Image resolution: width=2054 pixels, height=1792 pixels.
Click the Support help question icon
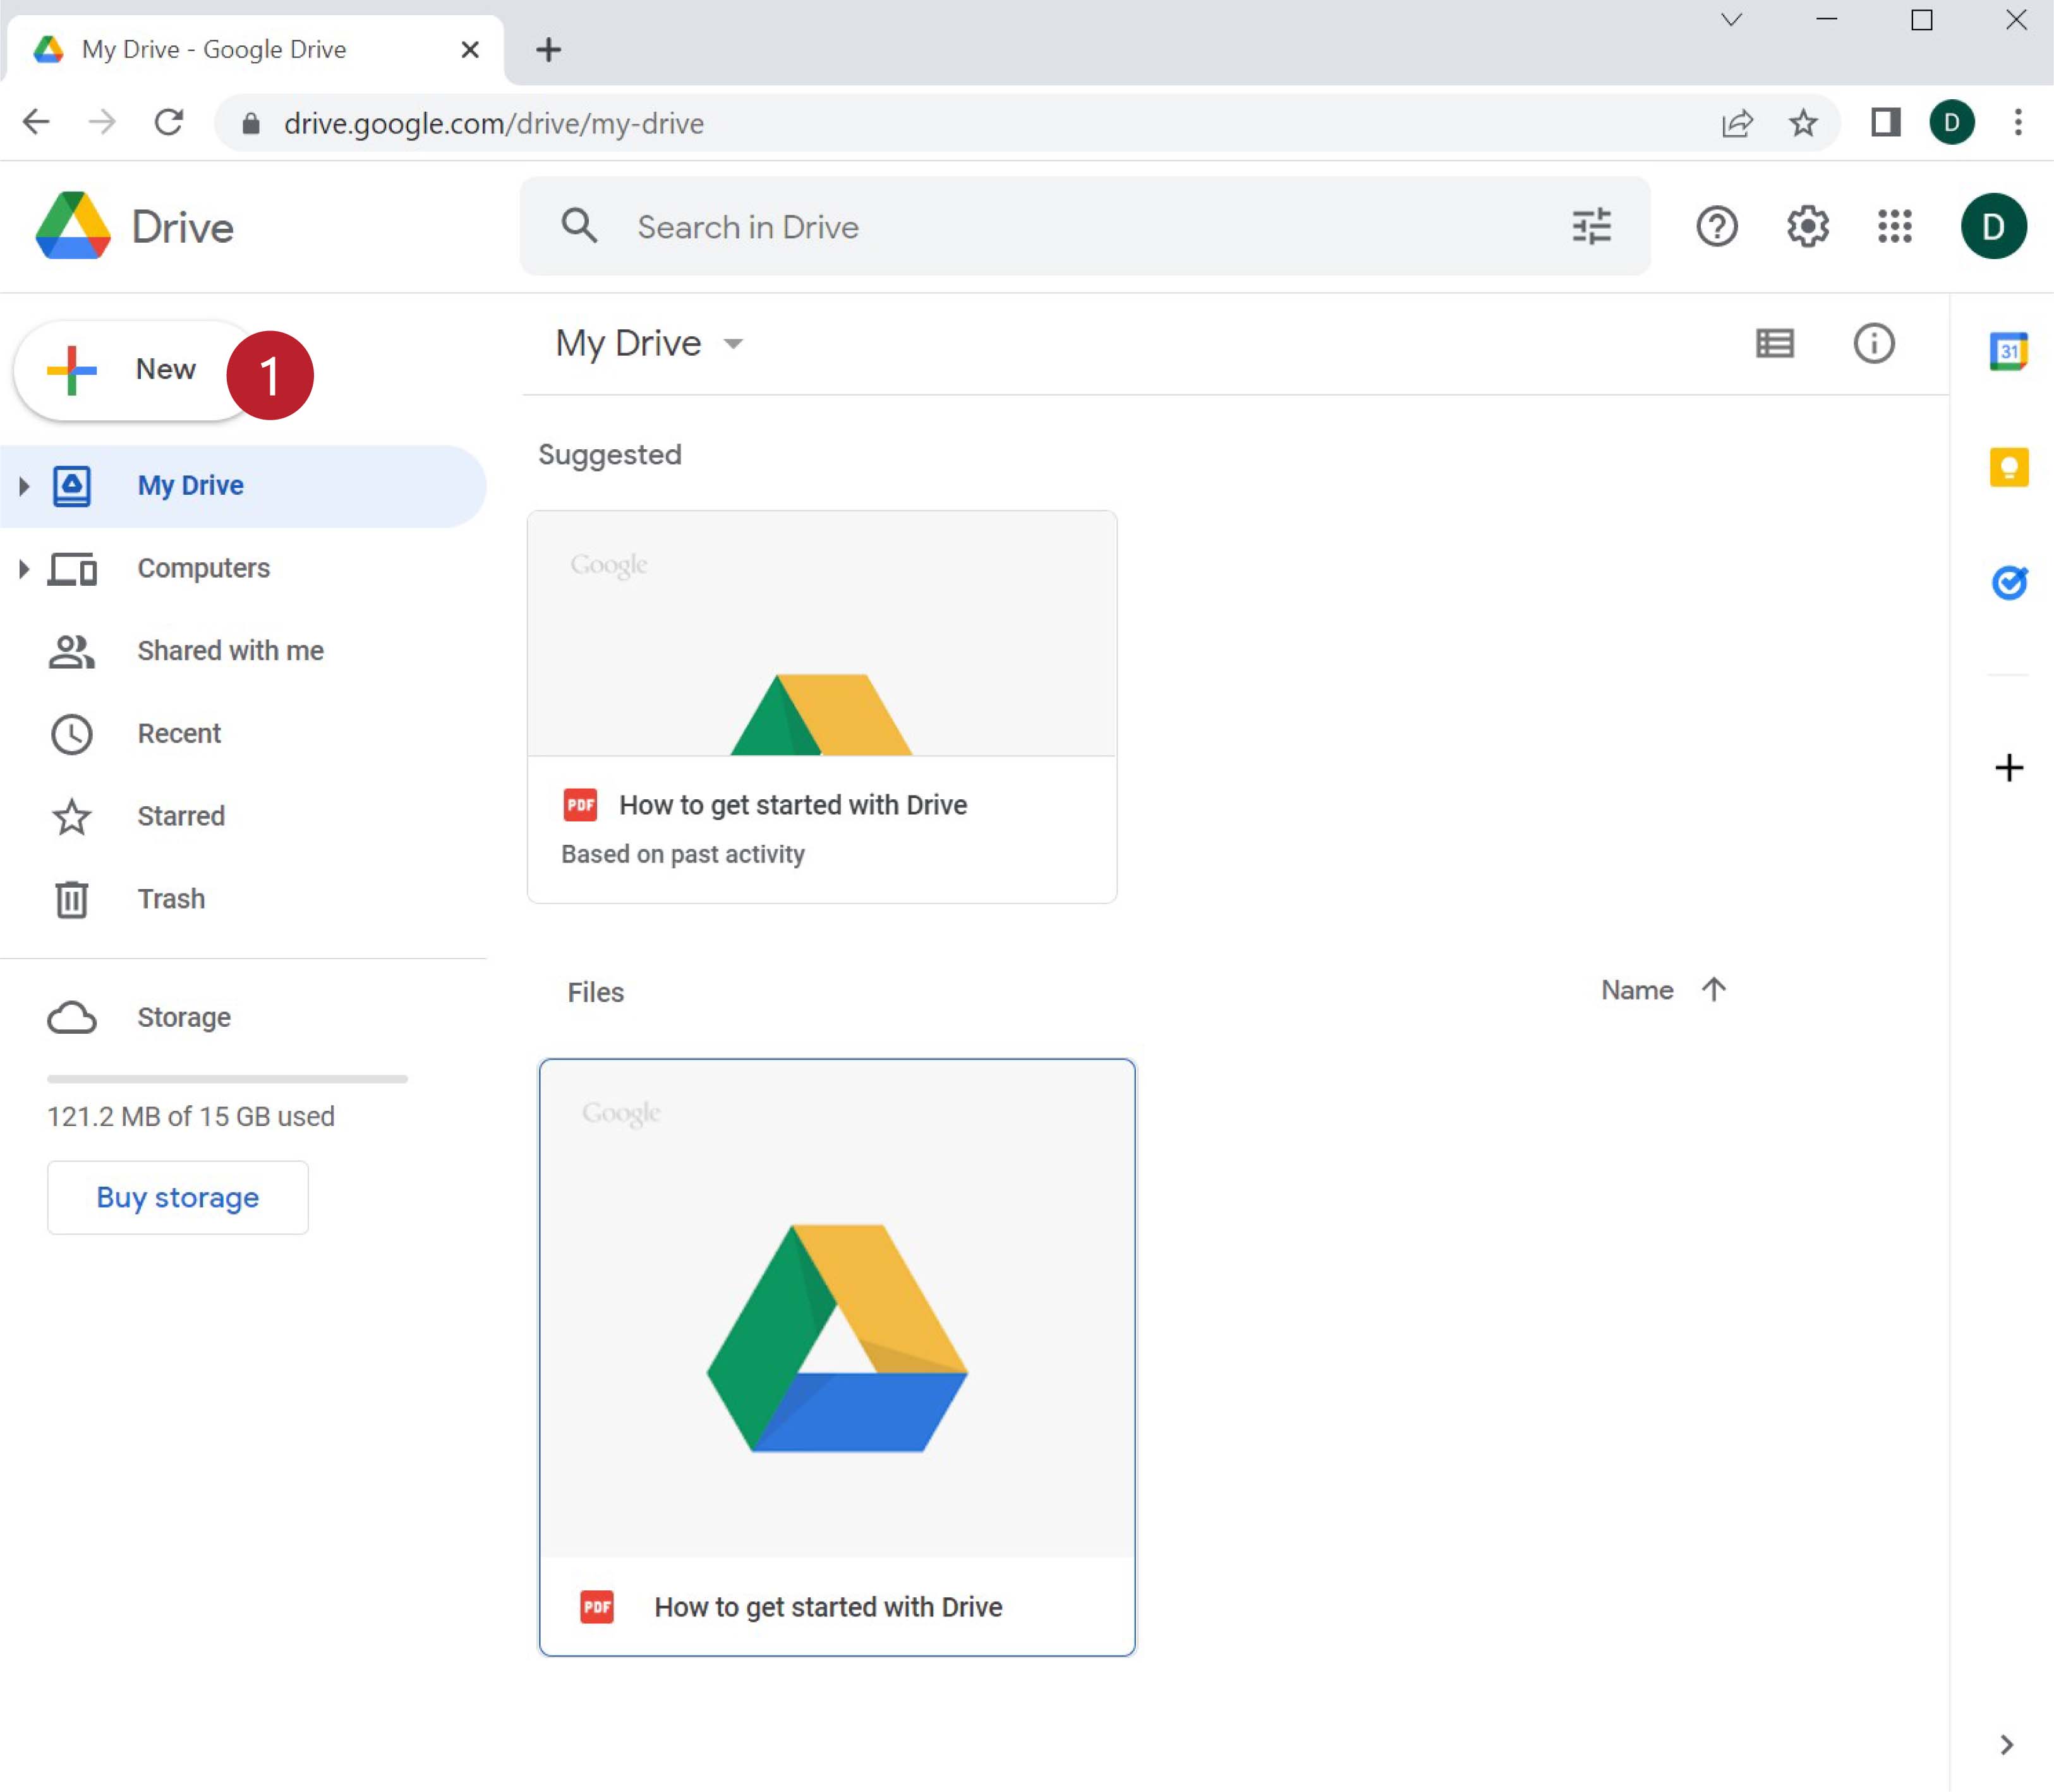(x=1716, y=227)
